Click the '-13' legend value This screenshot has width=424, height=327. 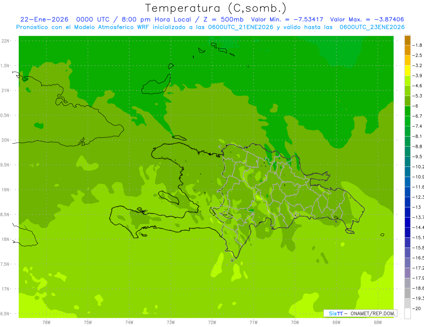417,207
